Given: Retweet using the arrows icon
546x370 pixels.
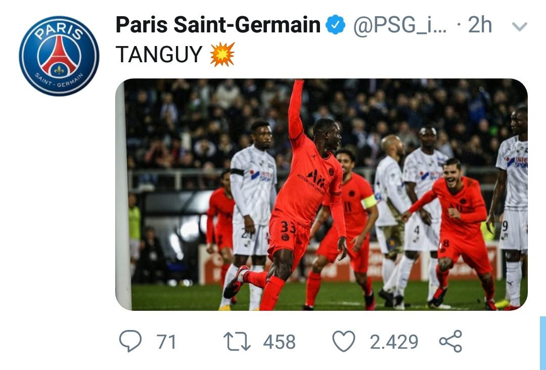Looking at the screenshot, I should [x=237, y=342].
